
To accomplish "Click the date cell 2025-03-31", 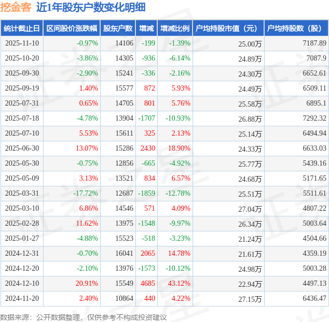I will point(22,193).
